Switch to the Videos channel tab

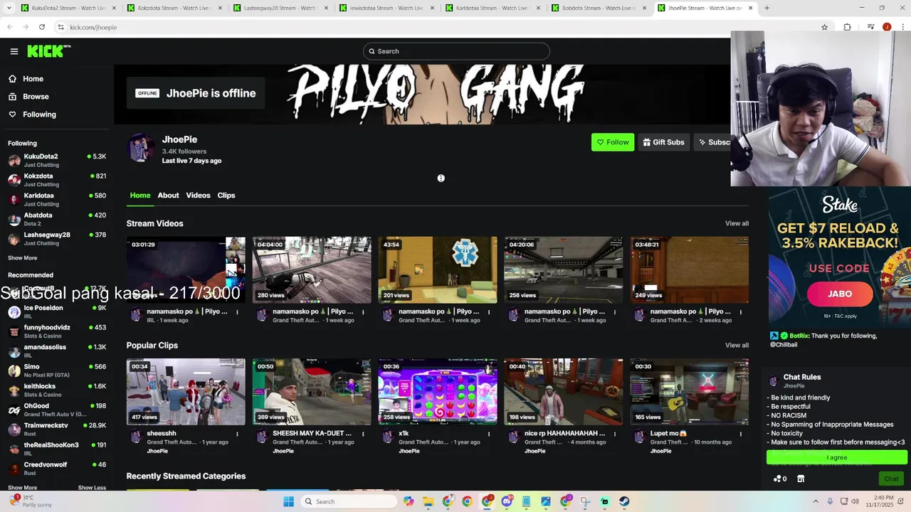point(198,196)
